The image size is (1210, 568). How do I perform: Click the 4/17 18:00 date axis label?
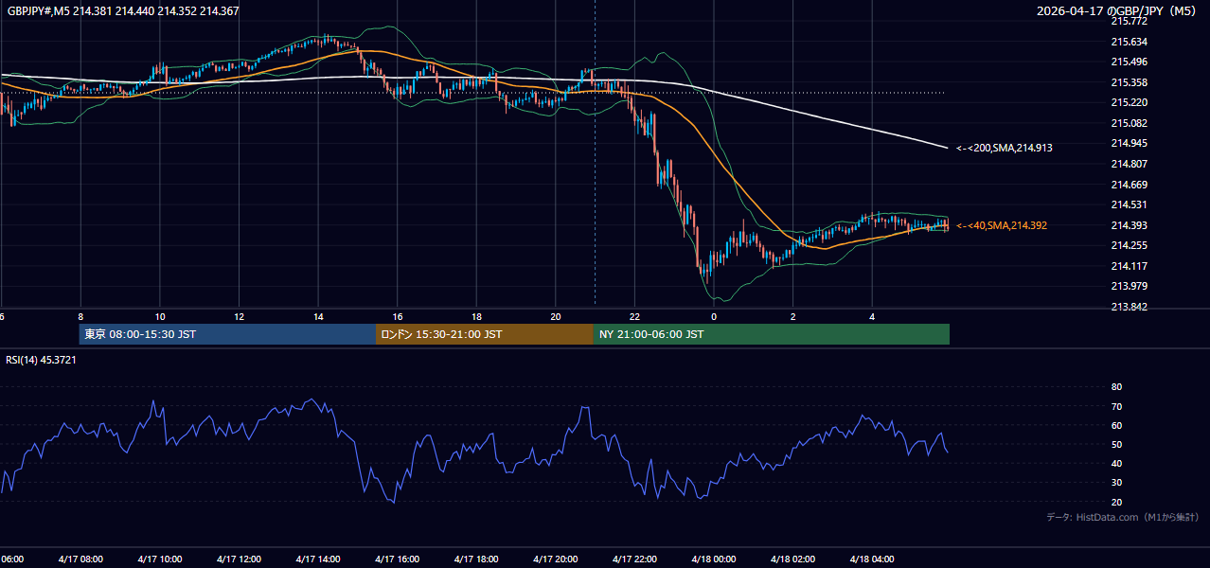pyautogui.click(x=477, y=559)
